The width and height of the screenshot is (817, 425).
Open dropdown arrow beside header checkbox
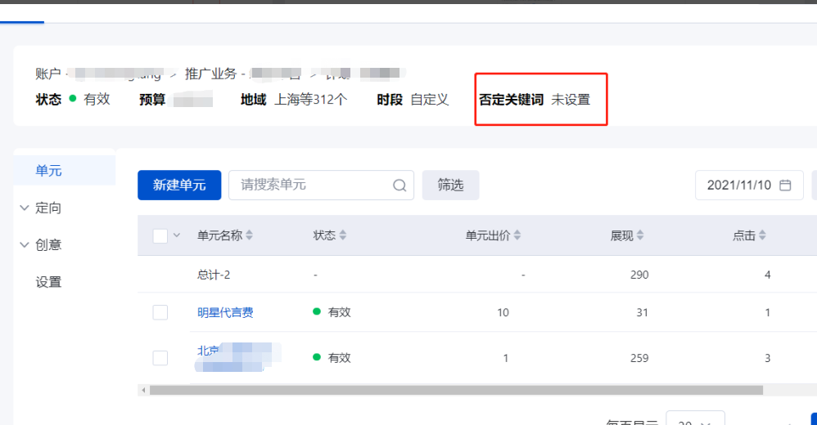click(x=177, y=235)
